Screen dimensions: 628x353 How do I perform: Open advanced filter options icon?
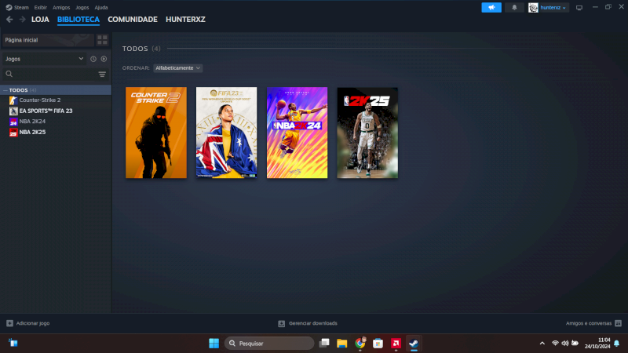pos(102,74)
